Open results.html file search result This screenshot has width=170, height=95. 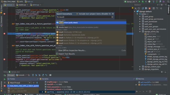click(x=91, y=27)
